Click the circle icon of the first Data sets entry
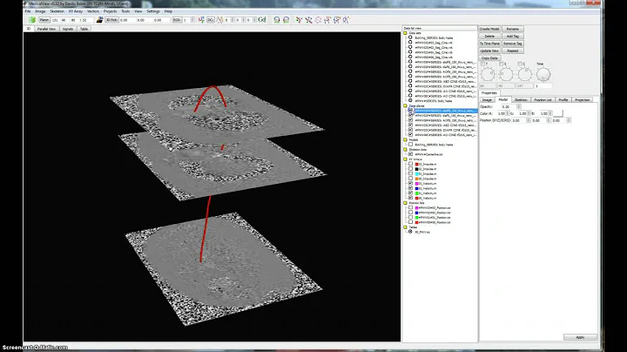627x352 pixels. coord(410,37)
